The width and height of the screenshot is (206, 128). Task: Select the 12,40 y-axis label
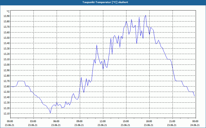(7, 97)
